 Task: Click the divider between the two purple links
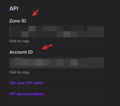click(57, 88)
